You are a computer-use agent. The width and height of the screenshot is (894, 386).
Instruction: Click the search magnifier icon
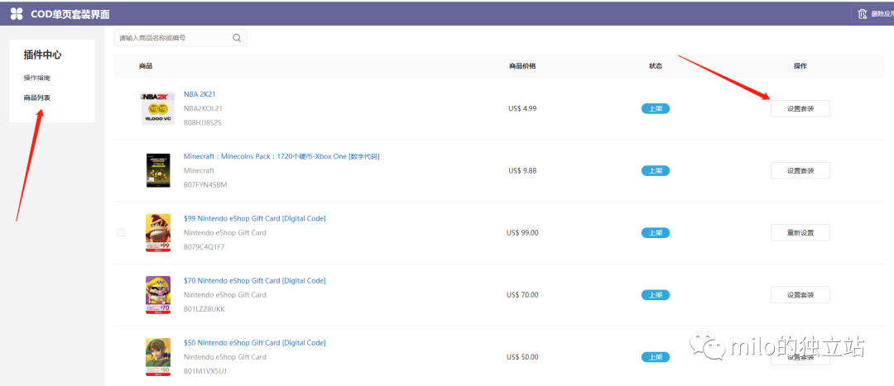point(237,38)
